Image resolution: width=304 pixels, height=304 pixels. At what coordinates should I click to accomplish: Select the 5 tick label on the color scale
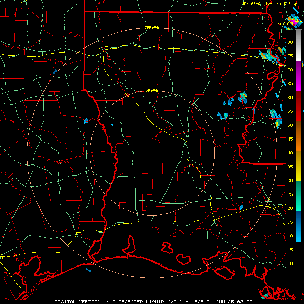(x=292, y=250)
